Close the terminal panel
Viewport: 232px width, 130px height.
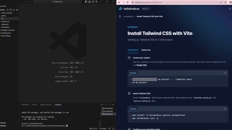[x=113, y=105]
